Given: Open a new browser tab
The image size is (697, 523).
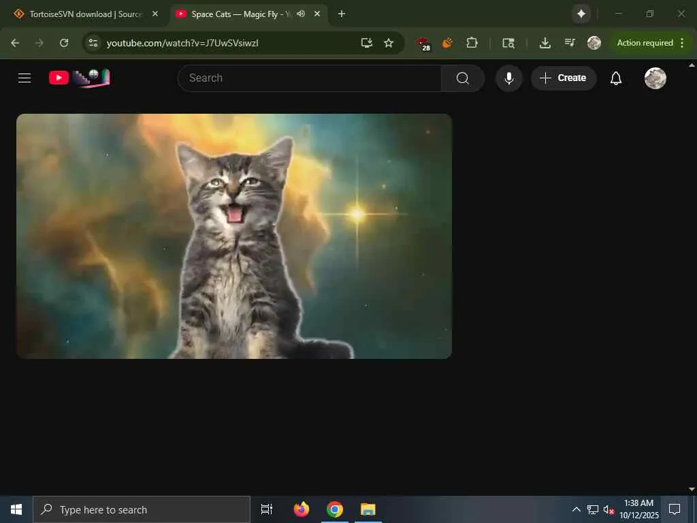Looking at the screenshot, I should click(342, 14).
